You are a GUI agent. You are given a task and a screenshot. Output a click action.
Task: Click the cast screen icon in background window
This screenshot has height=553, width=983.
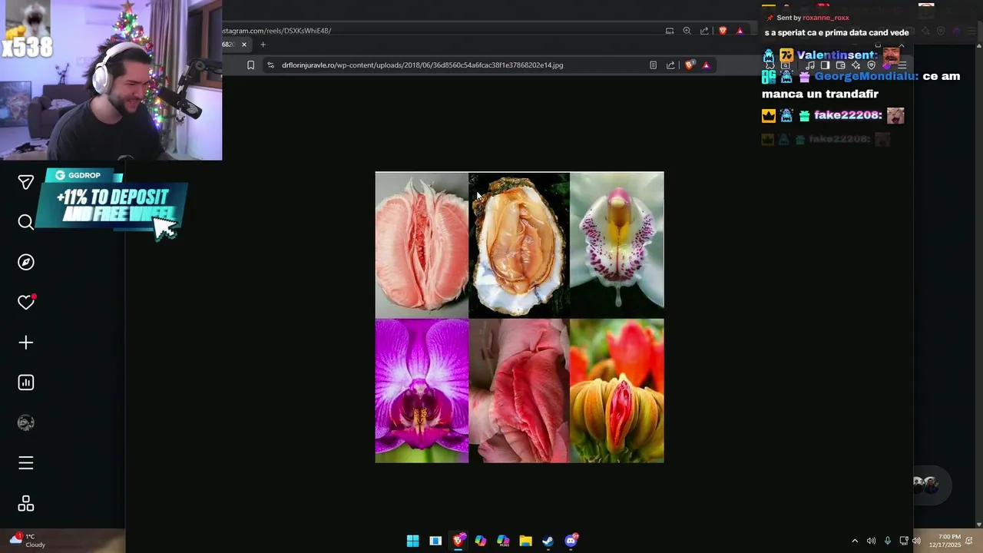[x=670, y=31]
